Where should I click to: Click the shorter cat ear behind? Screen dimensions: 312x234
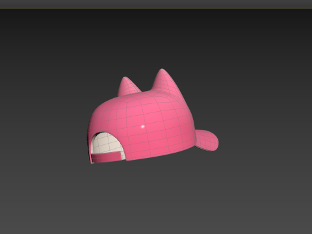[129, 86]
